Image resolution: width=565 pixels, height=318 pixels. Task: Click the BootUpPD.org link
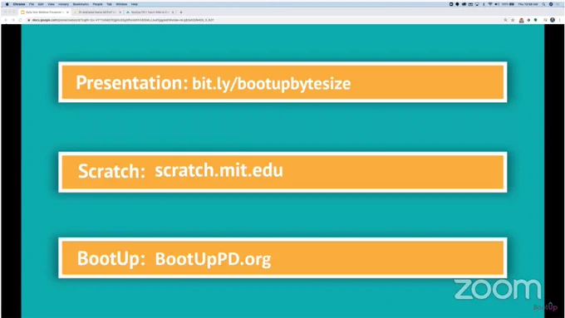click(x=213, y=258)
